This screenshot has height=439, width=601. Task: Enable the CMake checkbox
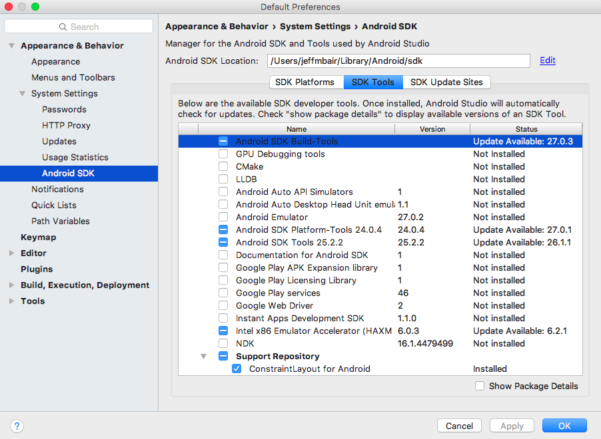(x=223, y=166)
